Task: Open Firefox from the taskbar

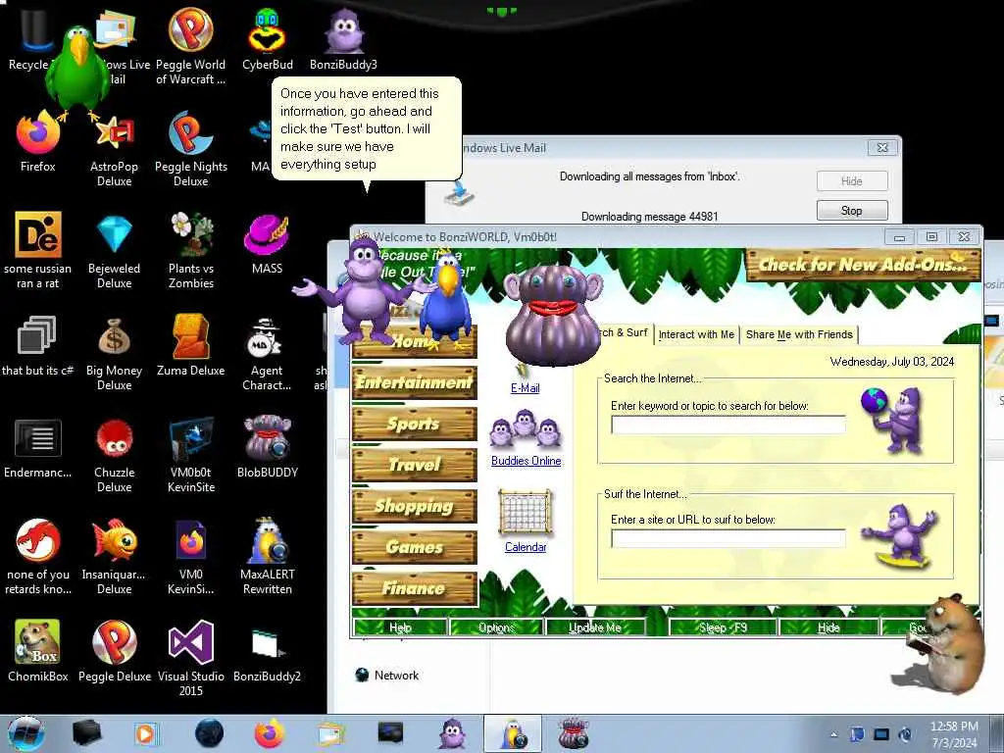Action: tap(270, 733)
